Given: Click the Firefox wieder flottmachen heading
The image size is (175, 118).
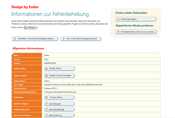Looking at the screenshot, I should (131, 13).
